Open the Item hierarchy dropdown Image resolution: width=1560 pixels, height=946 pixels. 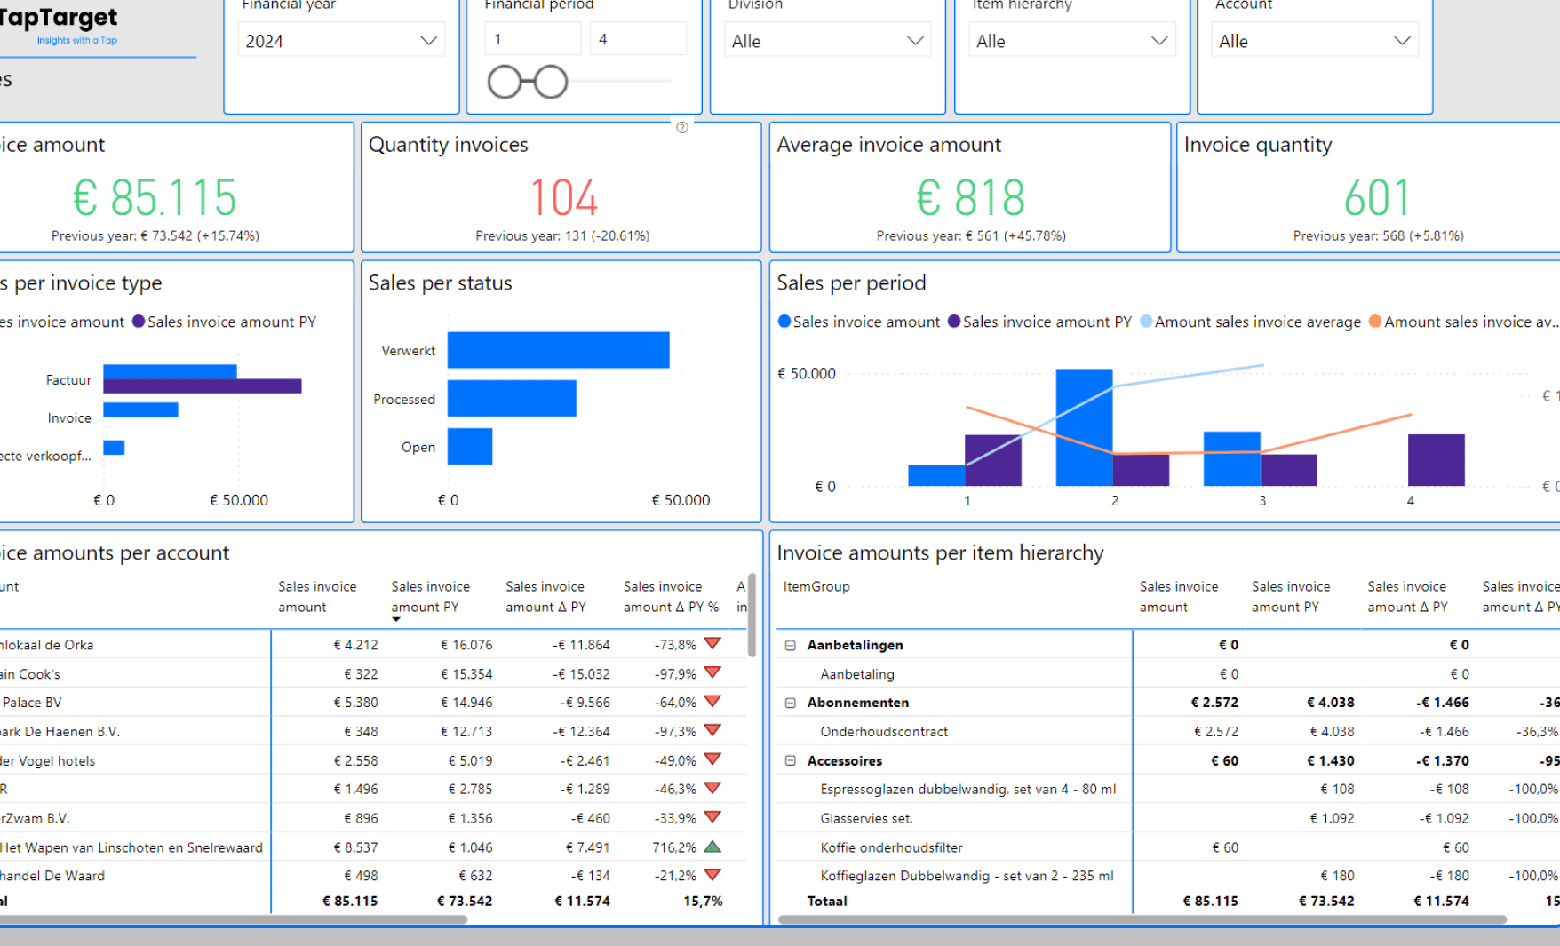[x=1071, y=41]
